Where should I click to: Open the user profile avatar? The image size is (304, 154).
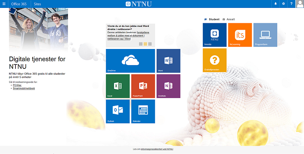(300, 4)
